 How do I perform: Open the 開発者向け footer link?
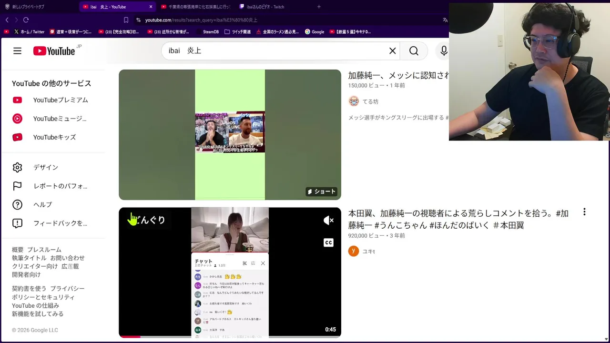(x=26, y=275)
